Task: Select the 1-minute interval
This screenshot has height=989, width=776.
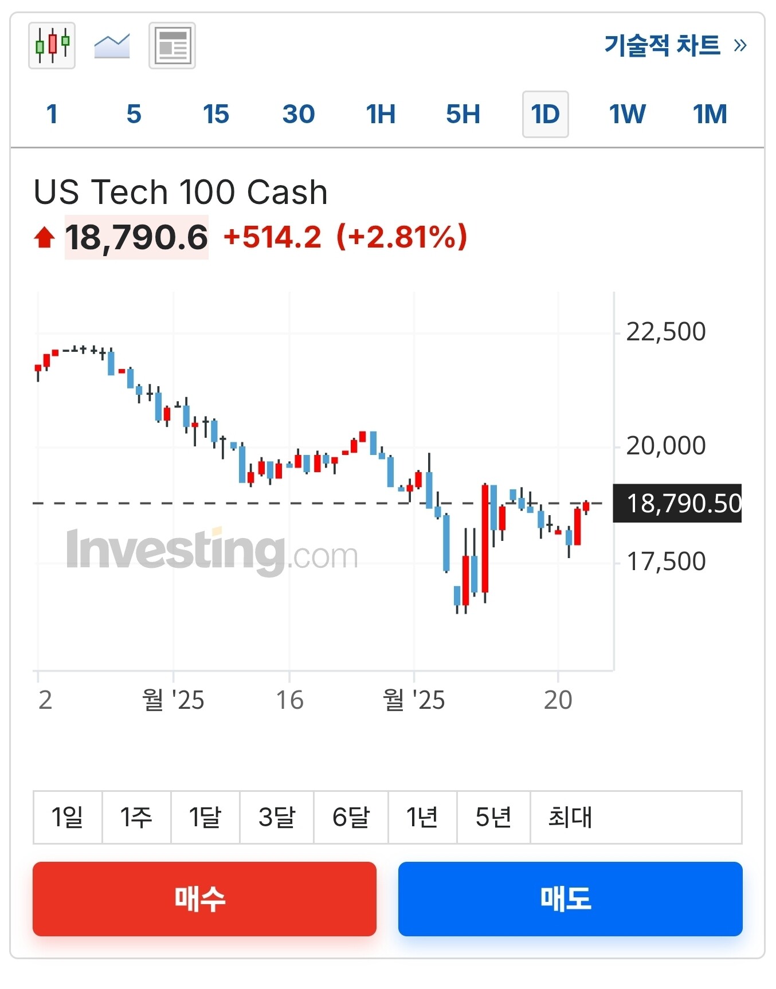Action: (x=52, y=114)
